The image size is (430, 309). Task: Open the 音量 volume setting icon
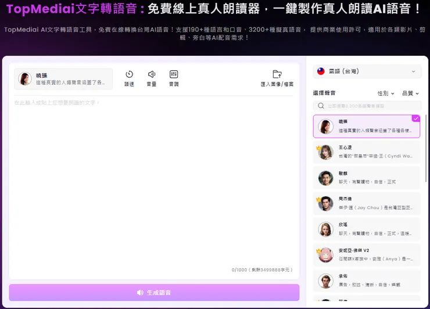click(x=152, y=74)
